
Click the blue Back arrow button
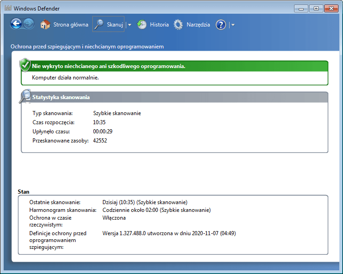[x=16, y=24]
